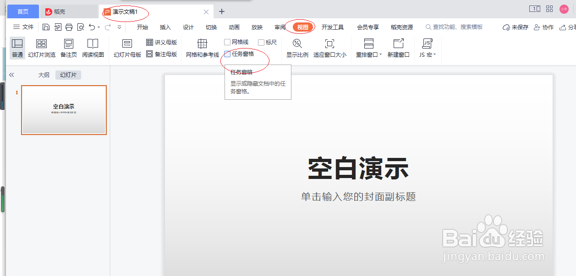The height and width of the screenshot is (276, 576).
Task: Create a new window via 新建窗口
Action: point(397,47)
